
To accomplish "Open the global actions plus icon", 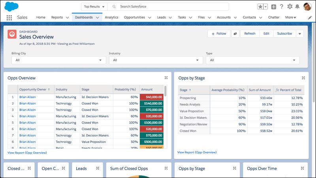I will click(x=273, y=7).
